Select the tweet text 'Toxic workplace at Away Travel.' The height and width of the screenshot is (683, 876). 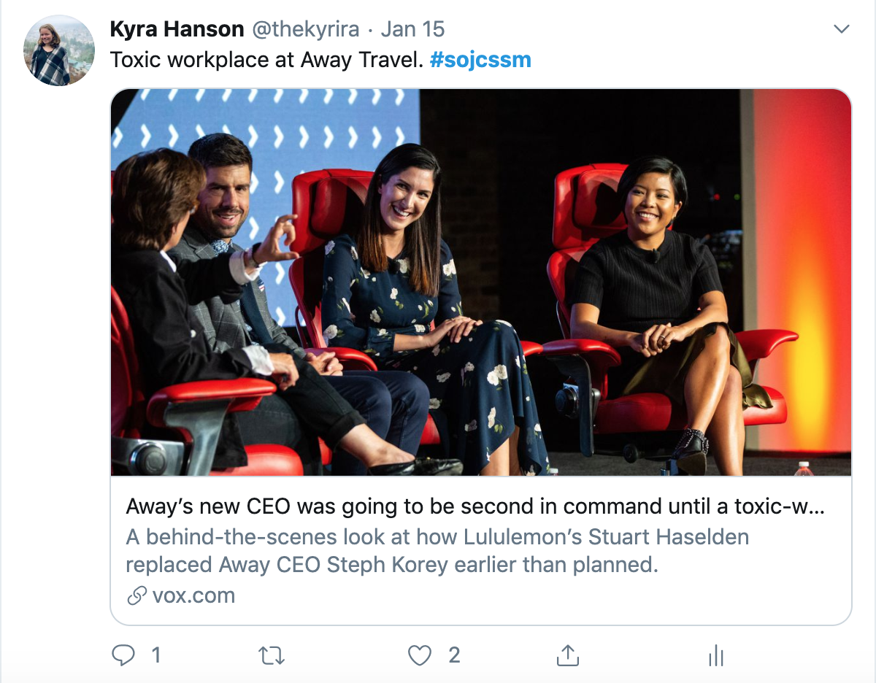click(x=267, y=60)
